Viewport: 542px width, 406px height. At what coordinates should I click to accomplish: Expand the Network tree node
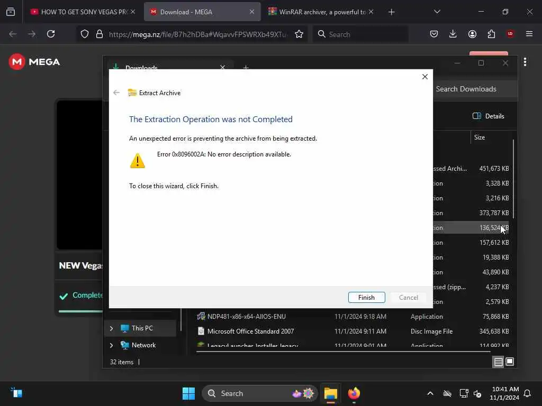[x=111, y=345]
